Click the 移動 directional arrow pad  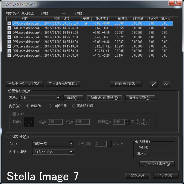tap(29, 122)
